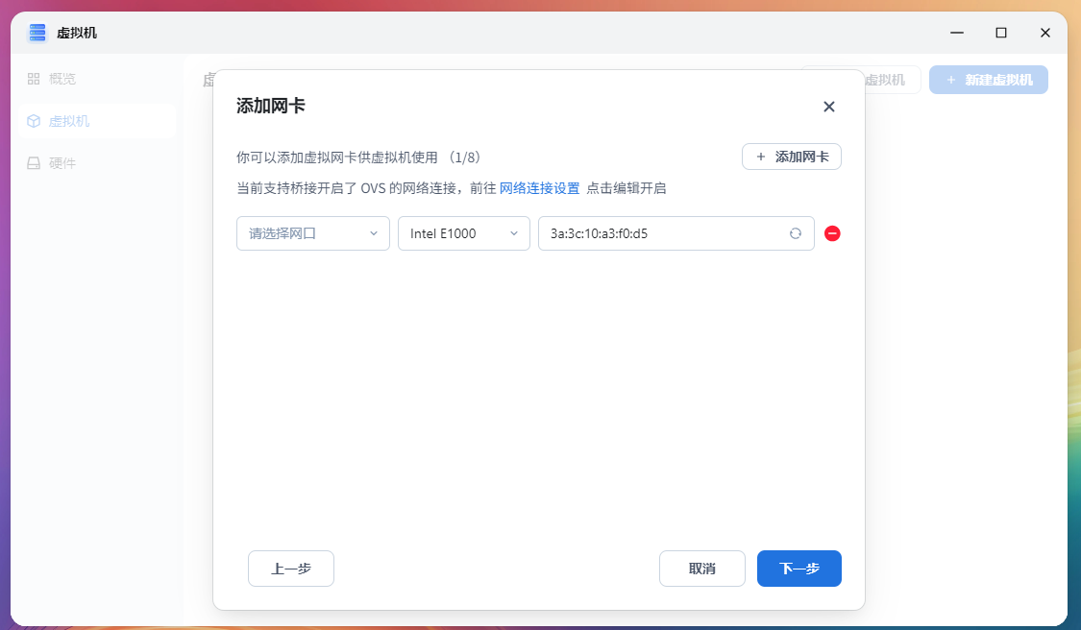This screenshot has height=630, width=1081.
Task: Remove the network card with red minus icon
Action: 832,233
